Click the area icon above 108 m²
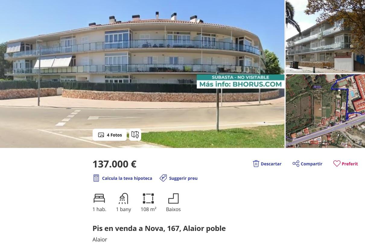Image resolution: width=365 pixels, height=252 pixels. click(148, 198)
